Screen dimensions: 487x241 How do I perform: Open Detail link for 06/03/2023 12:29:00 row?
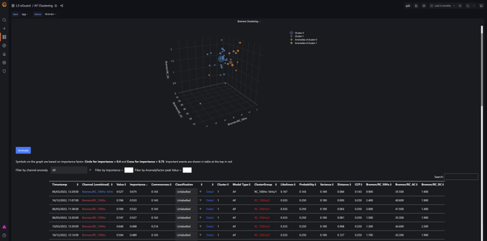pyautogui.click(x=209, y=192)
